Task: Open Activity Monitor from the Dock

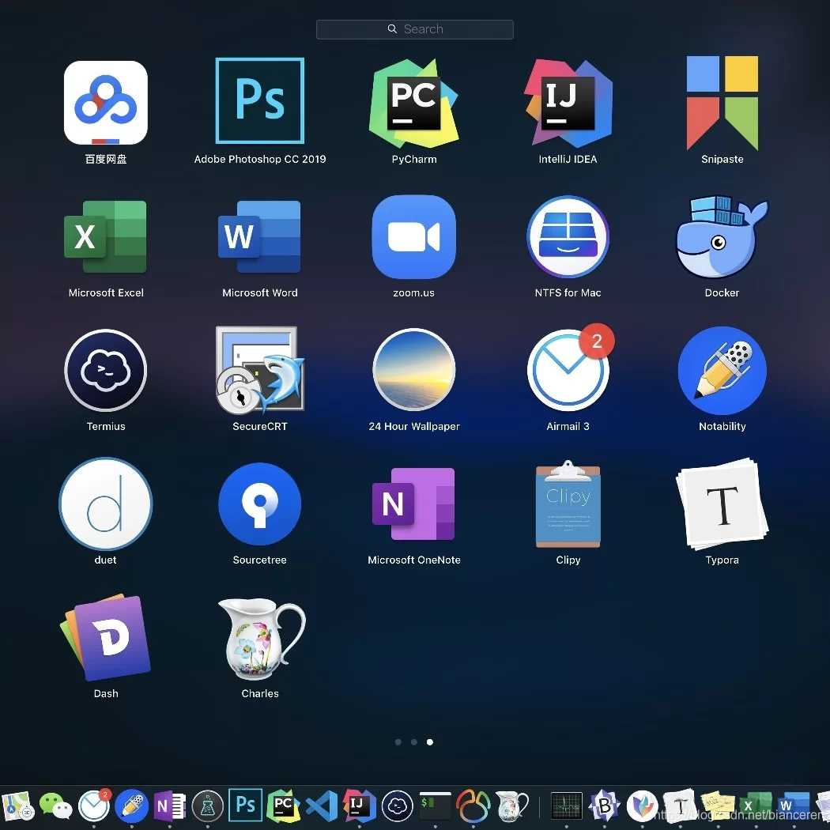Action: coord(567,805)
